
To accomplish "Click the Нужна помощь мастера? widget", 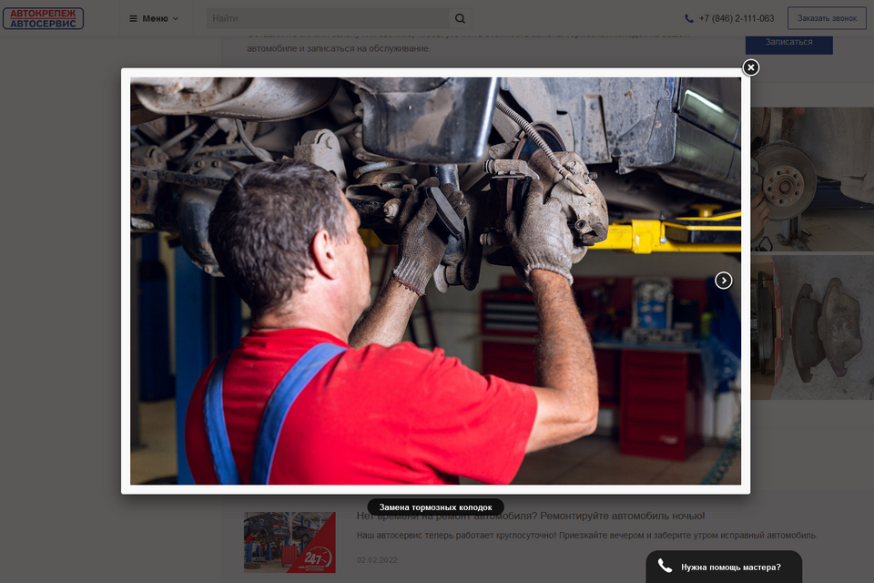I will [x=724, y=567].
